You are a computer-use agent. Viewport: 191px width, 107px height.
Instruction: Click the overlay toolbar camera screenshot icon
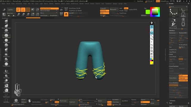pos(152,54)
